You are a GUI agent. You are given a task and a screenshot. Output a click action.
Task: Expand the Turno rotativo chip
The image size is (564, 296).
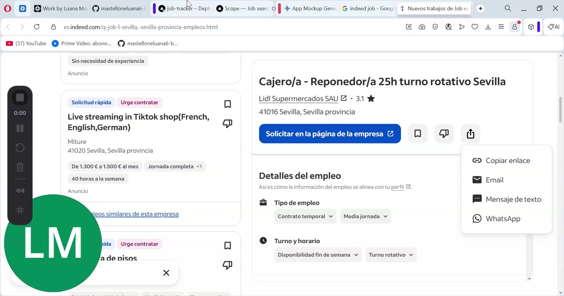click(x=391, y=255)
